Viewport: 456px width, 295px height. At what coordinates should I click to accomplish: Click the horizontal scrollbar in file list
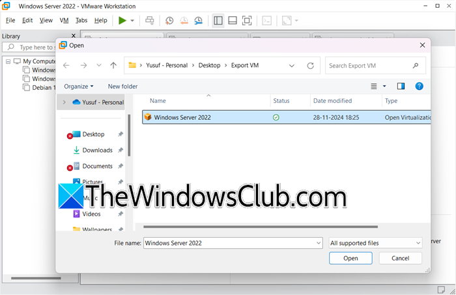261,227
